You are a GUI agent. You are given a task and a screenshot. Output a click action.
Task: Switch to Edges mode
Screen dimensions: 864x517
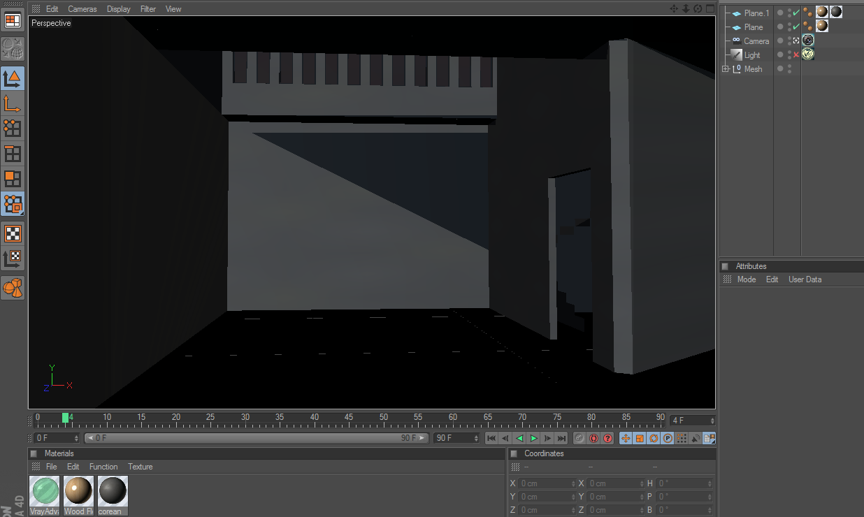click(x=13, y=154)
